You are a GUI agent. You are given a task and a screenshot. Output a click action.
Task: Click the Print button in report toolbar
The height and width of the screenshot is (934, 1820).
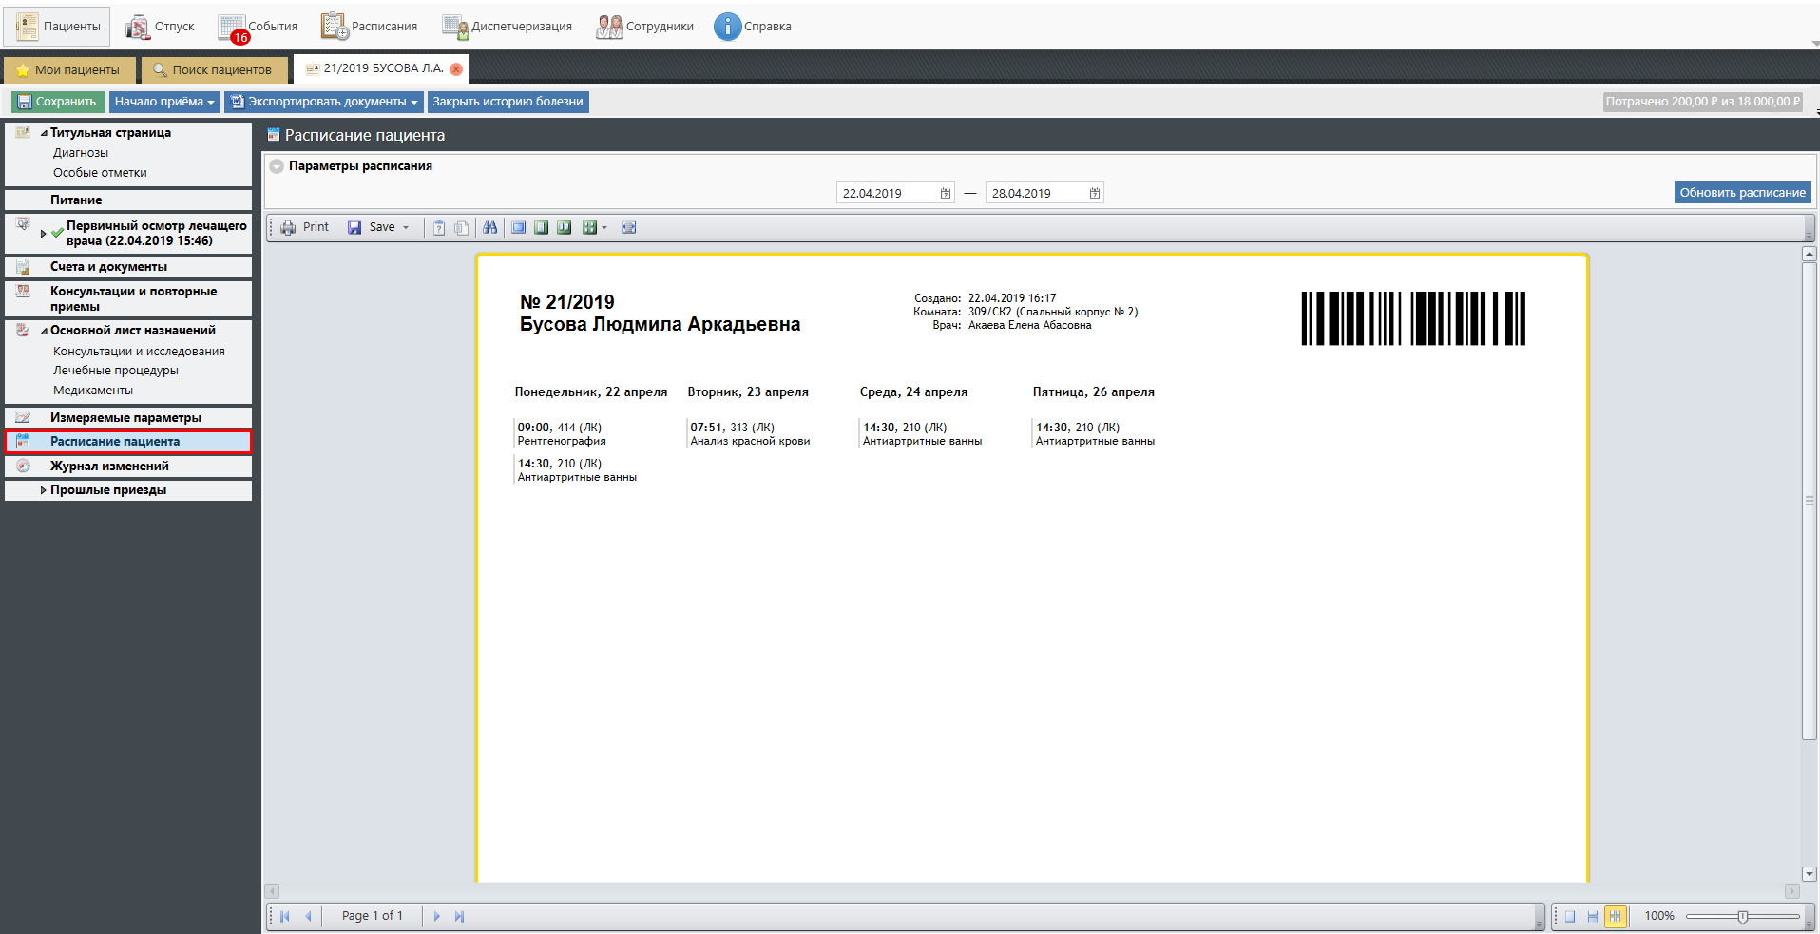point(305,227)
